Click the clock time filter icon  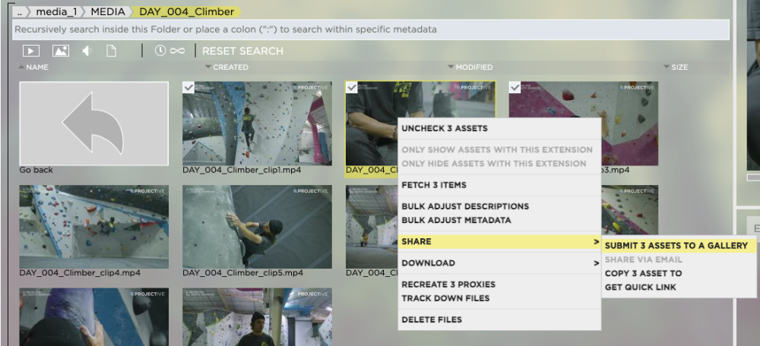coord(160,50)
